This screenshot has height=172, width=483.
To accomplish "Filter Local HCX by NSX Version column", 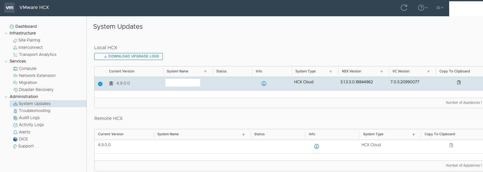I will [381, 72].
